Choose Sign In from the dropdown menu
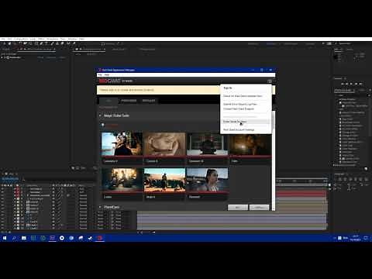 click(x=228, y=88)
